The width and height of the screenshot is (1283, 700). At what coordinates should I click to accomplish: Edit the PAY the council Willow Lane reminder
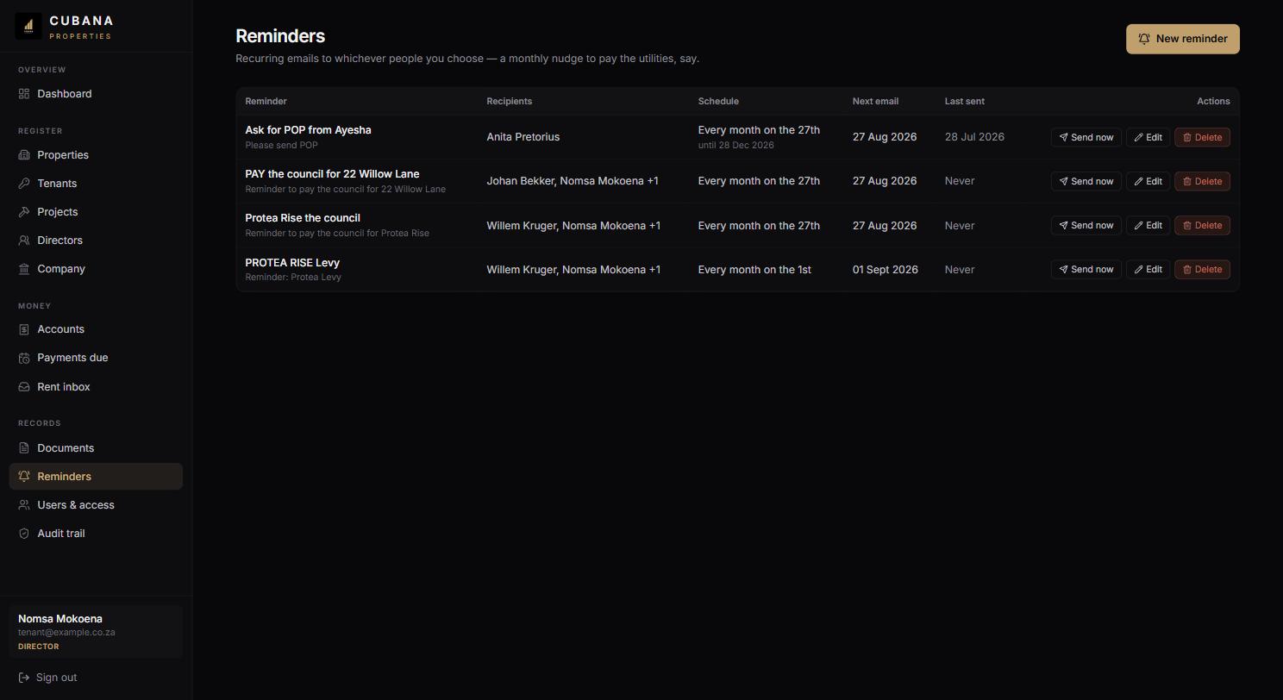click(x=1148, y=181)
